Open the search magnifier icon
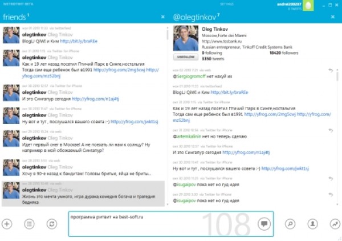The height and width of the screenshot is (241, 342). click(x=290, y=224)
